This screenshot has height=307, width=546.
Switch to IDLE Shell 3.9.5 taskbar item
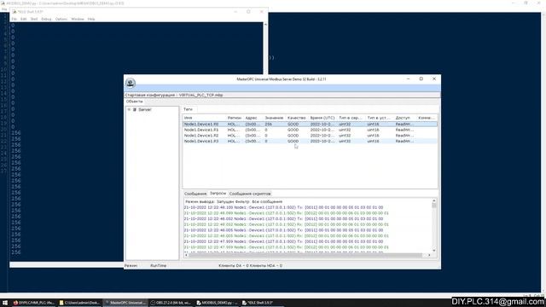[x=262, y=303]
